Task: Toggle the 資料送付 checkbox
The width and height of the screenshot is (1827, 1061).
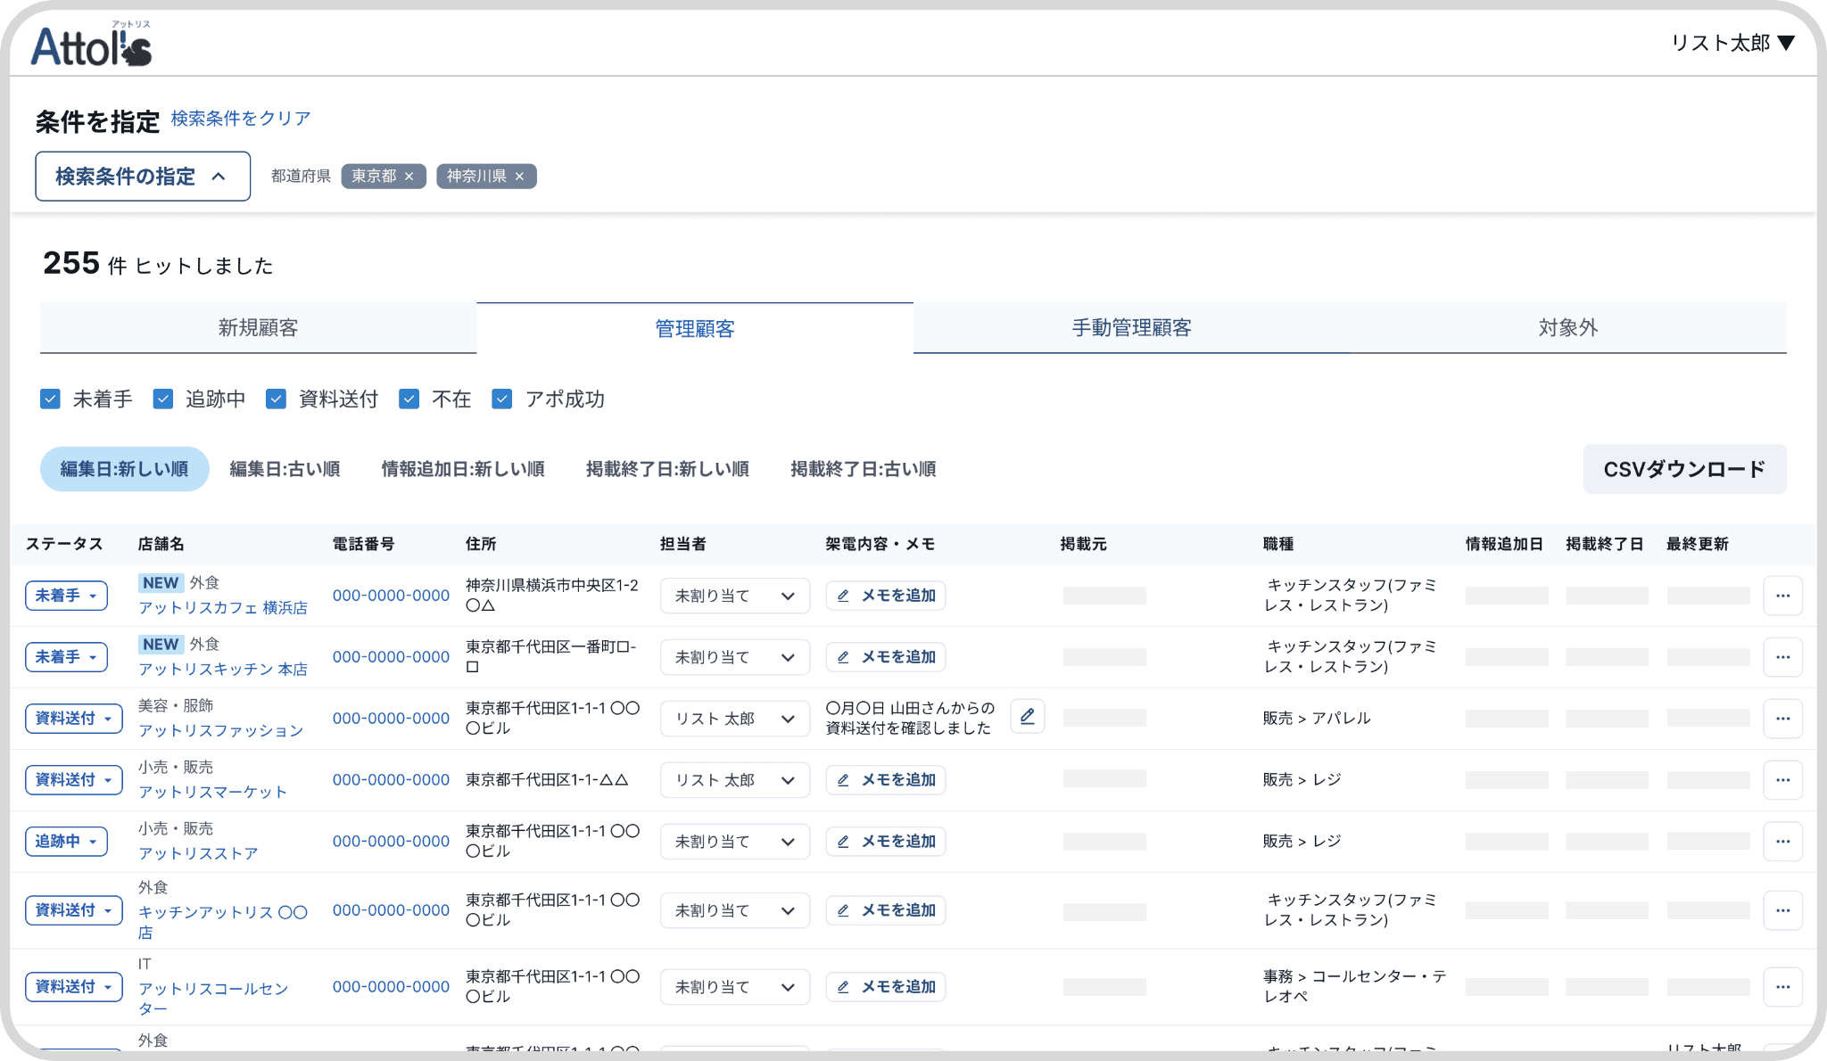Action: click(276, 399)
